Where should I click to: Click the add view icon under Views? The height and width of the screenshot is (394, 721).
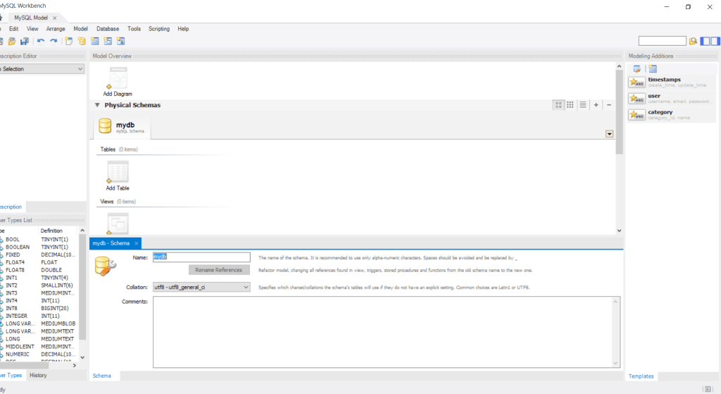pos(118,223)
